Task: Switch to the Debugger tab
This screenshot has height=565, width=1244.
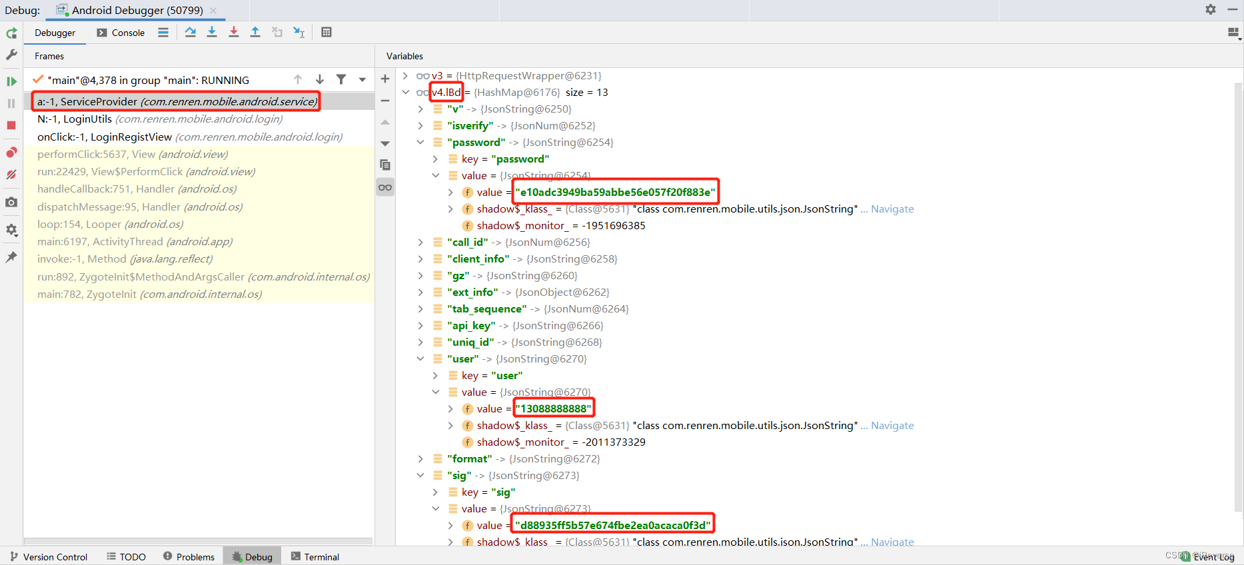Action: [x=55, y=33]
